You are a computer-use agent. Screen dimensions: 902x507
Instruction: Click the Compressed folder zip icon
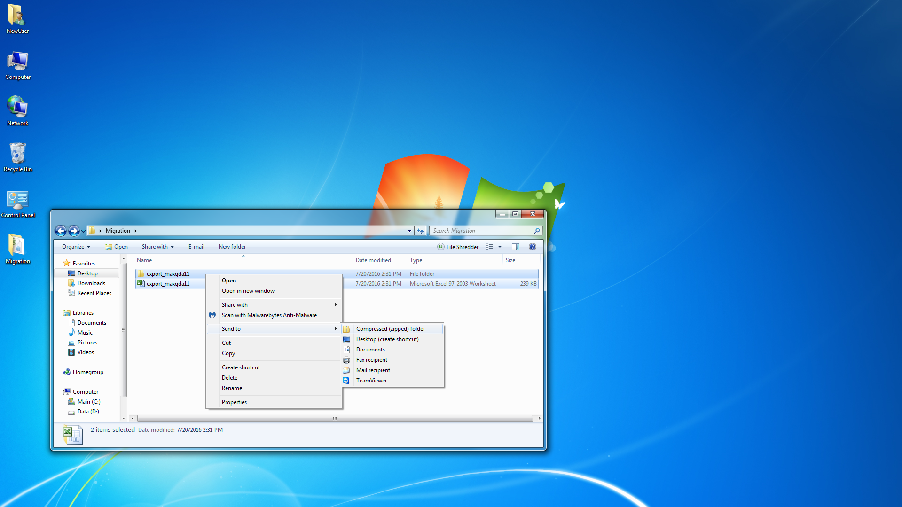pos(346,329)
